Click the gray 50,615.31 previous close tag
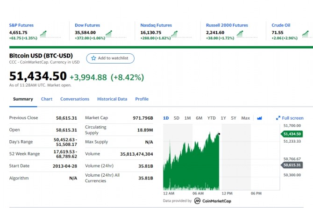This screenshot has height=208, width=313. click(292, 165)
